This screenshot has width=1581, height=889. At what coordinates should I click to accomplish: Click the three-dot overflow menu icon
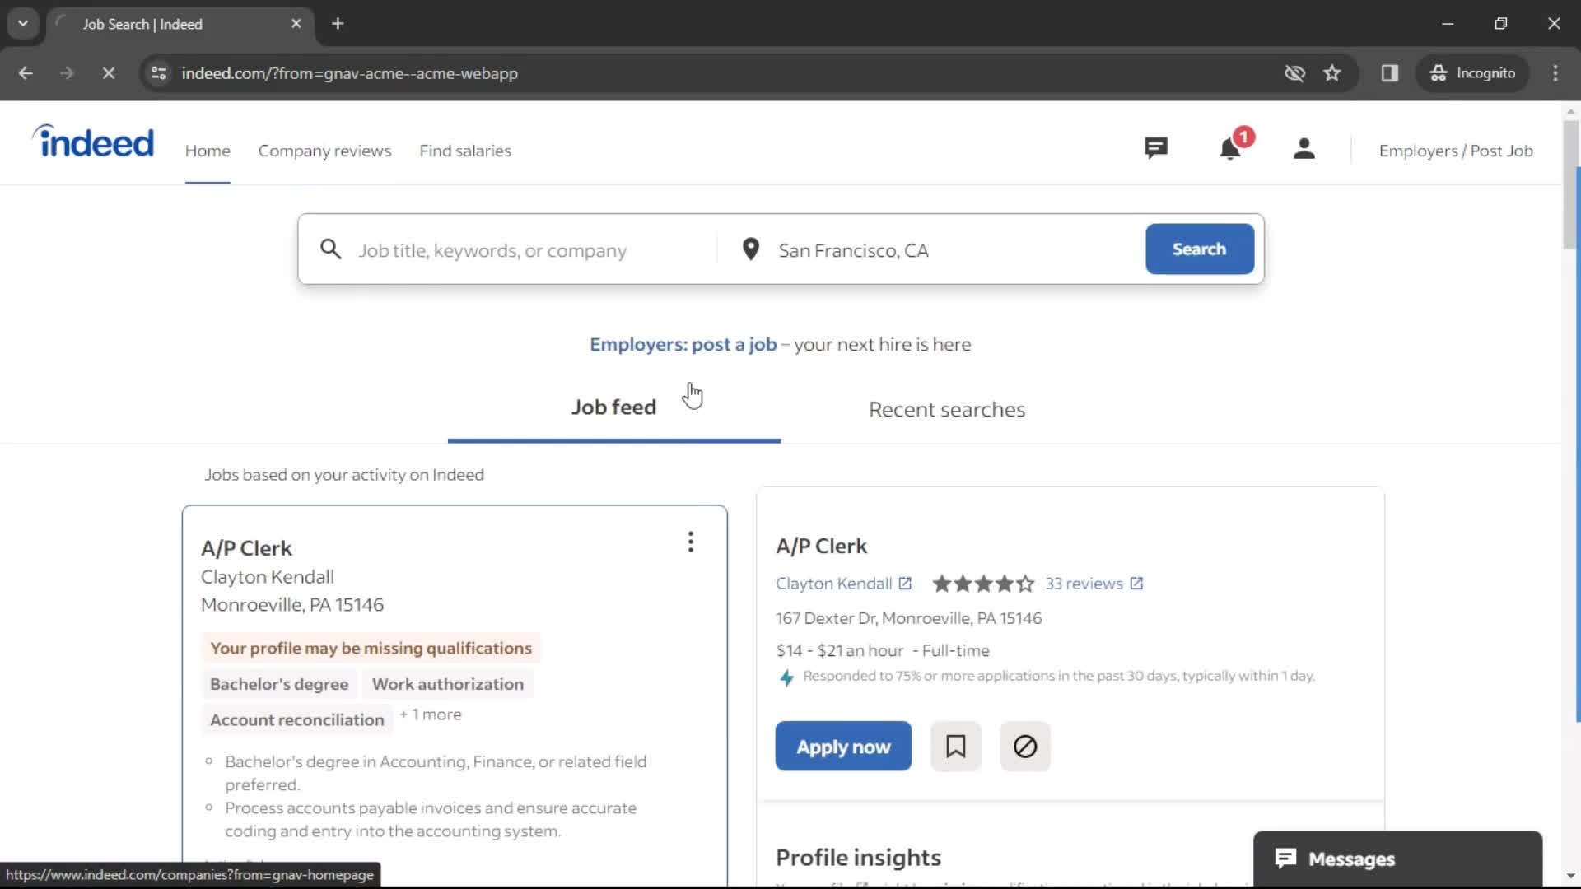point(691,542)
